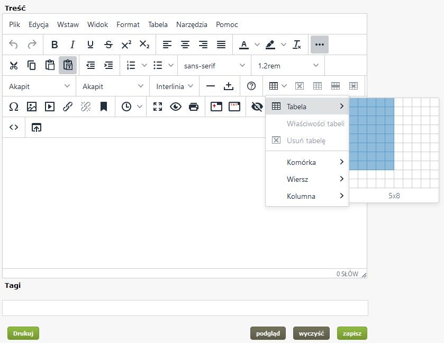The width and height of the screenshot is (444, 343).
Task: Click the fullscreen icon
Action: coord(158,107)
